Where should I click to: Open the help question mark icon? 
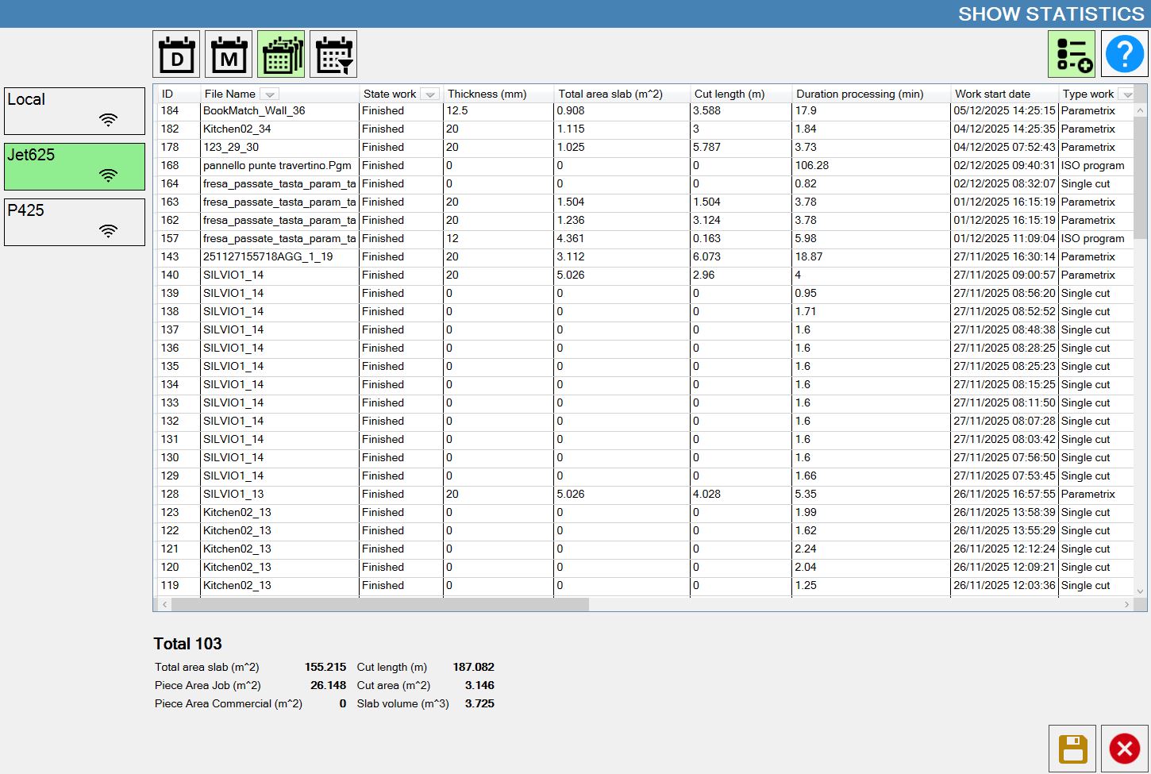1125,54
